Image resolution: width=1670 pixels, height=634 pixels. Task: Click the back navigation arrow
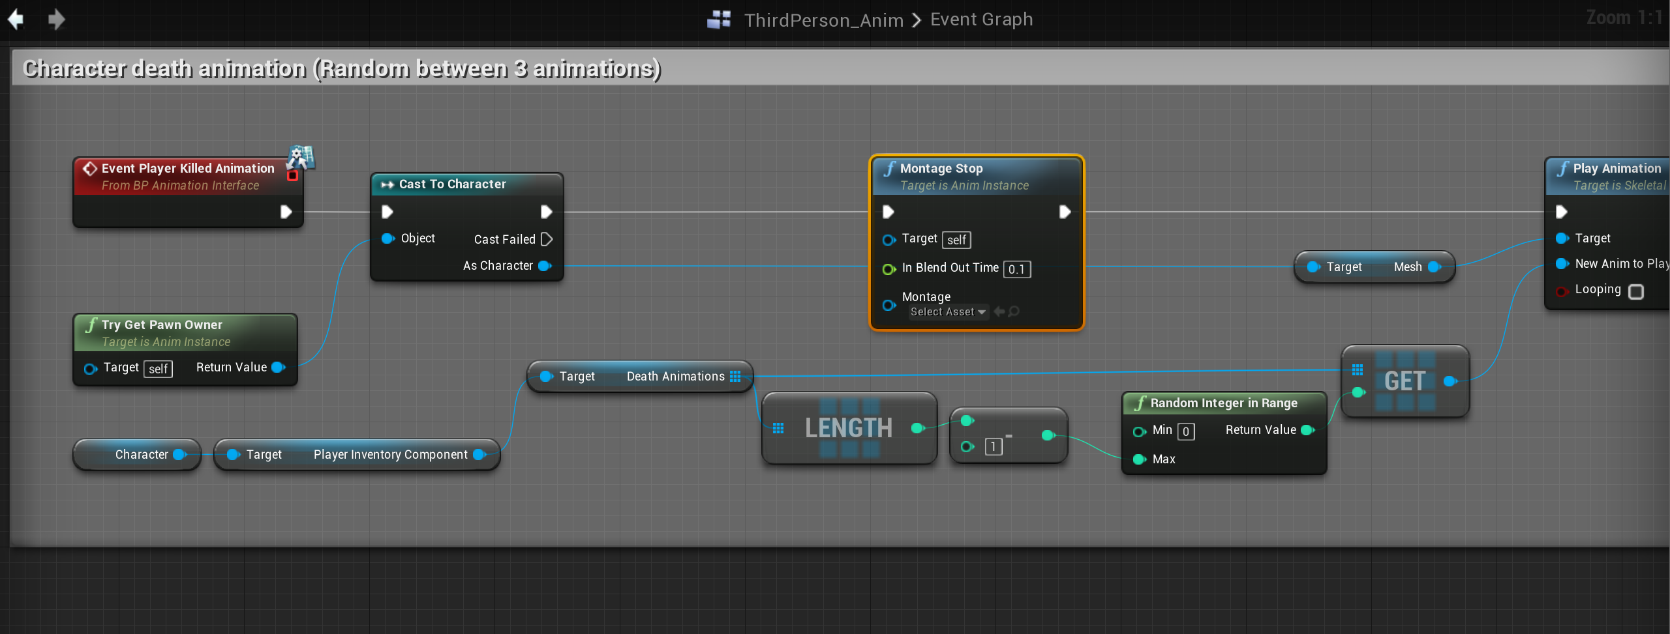pyautogui.click(x=16, y=20)
